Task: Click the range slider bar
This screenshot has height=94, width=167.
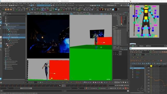Action: tap(26, 88)
